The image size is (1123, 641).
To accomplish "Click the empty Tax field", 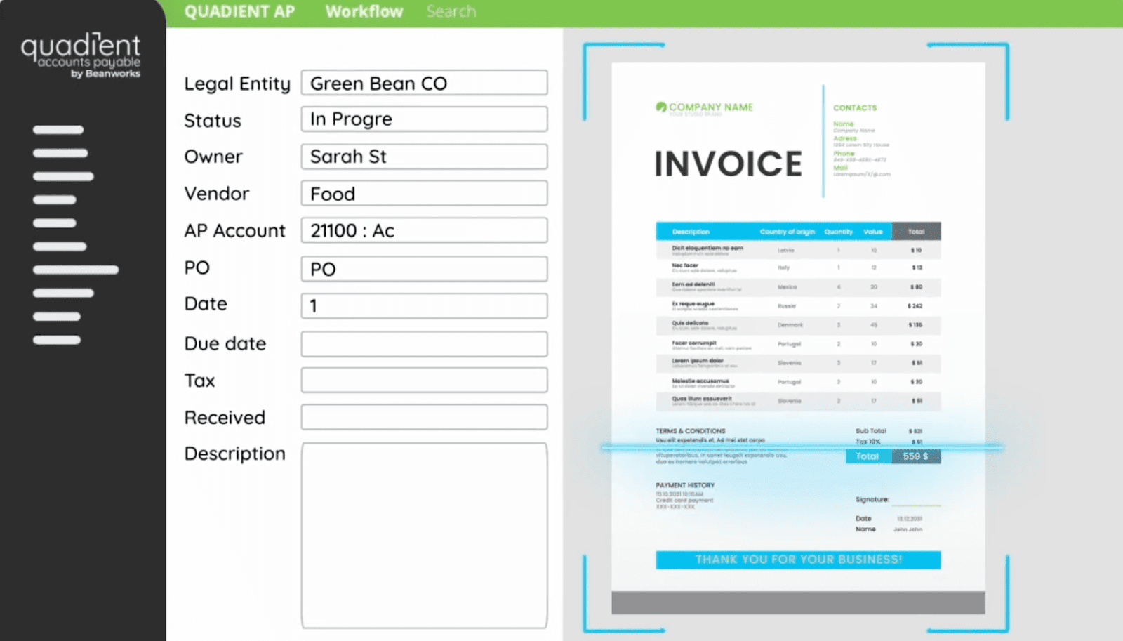I will click(424, 380).
